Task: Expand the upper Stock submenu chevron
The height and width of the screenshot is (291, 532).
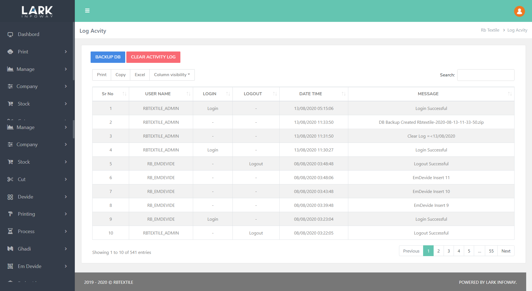Action: tap(66, 104)
